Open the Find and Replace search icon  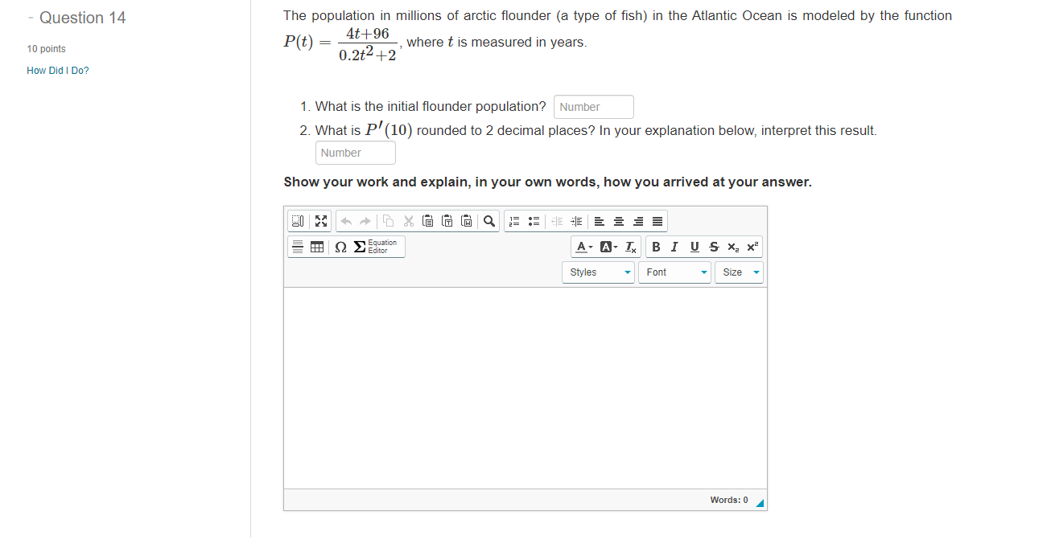click(488, 221)
